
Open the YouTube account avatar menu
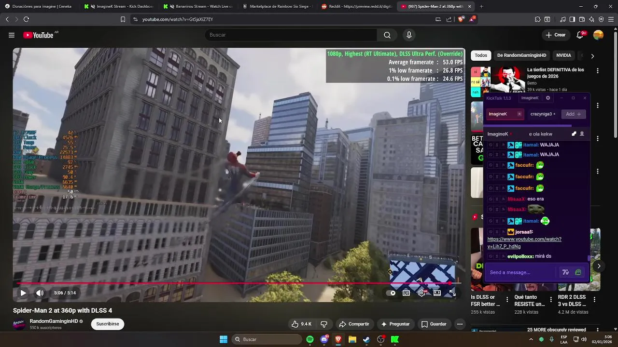(x=598, y=35)
